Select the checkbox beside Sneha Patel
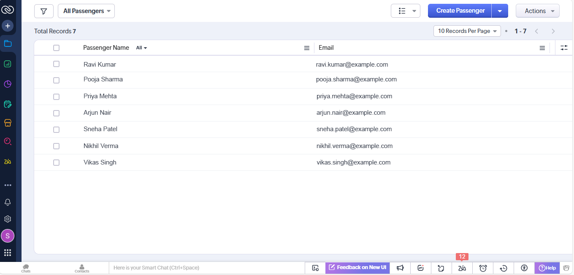The width and height of the screenshot is (574, 275). pos(56,129)
